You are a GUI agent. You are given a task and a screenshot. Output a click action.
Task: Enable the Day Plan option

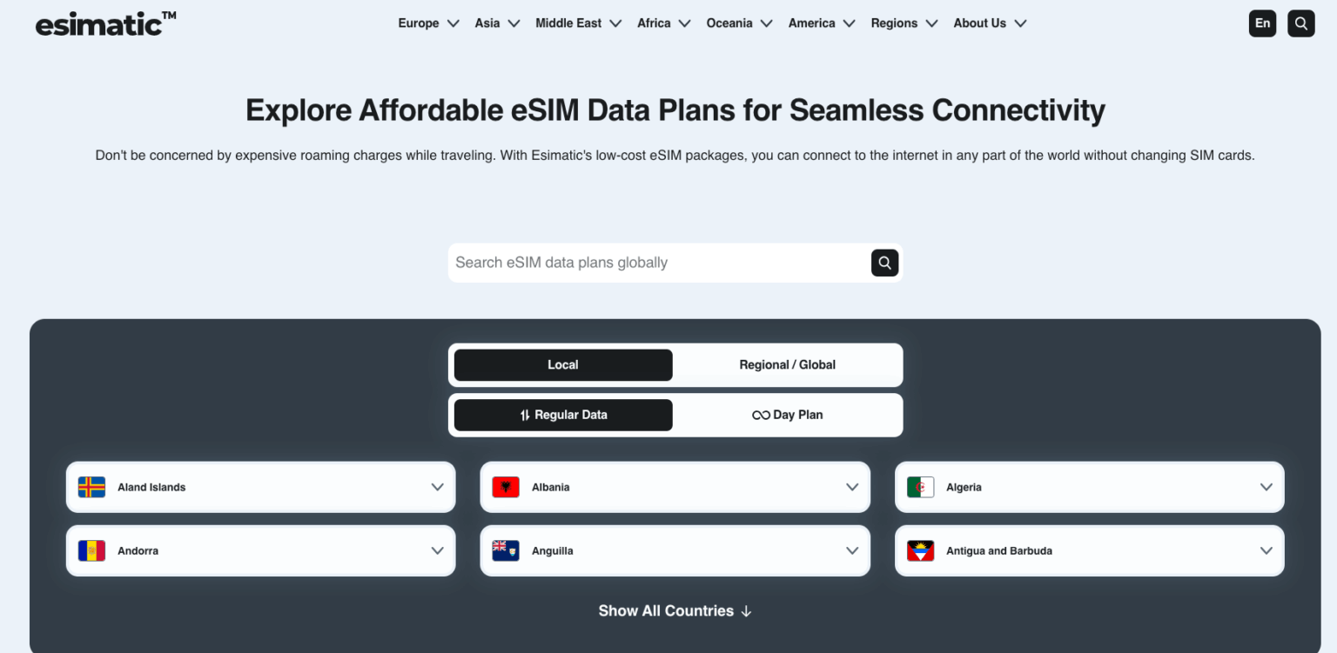coord(787,415)
